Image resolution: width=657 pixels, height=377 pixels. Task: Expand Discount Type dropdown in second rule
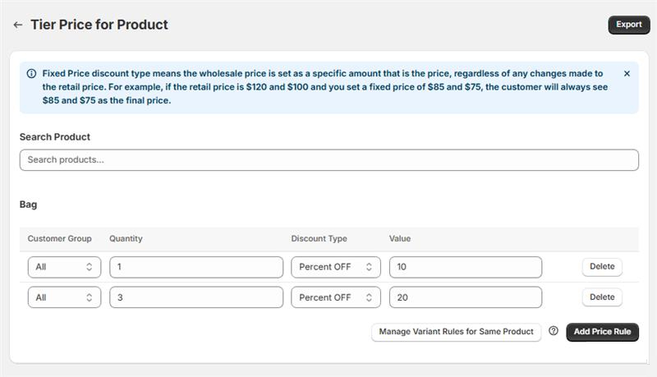coord(335,297)
